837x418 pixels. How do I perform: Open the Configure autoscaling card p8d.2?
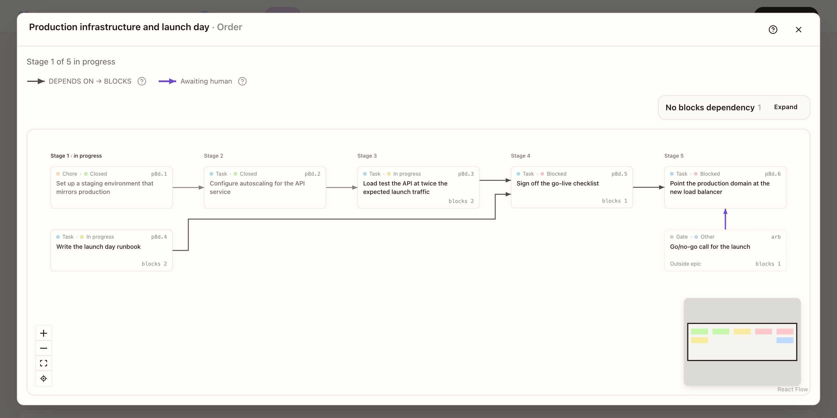[x=265, y=187]
